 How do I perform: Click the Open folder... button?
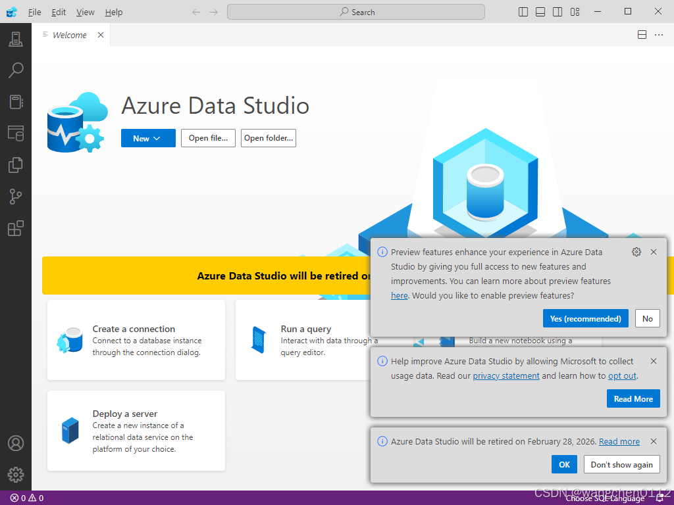tap(269, 138)
